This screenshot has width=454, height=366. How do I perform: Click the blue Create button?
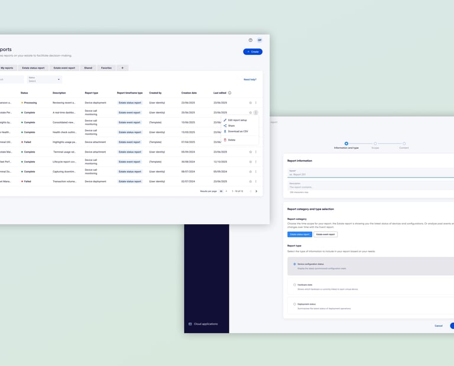coord(253,52)
